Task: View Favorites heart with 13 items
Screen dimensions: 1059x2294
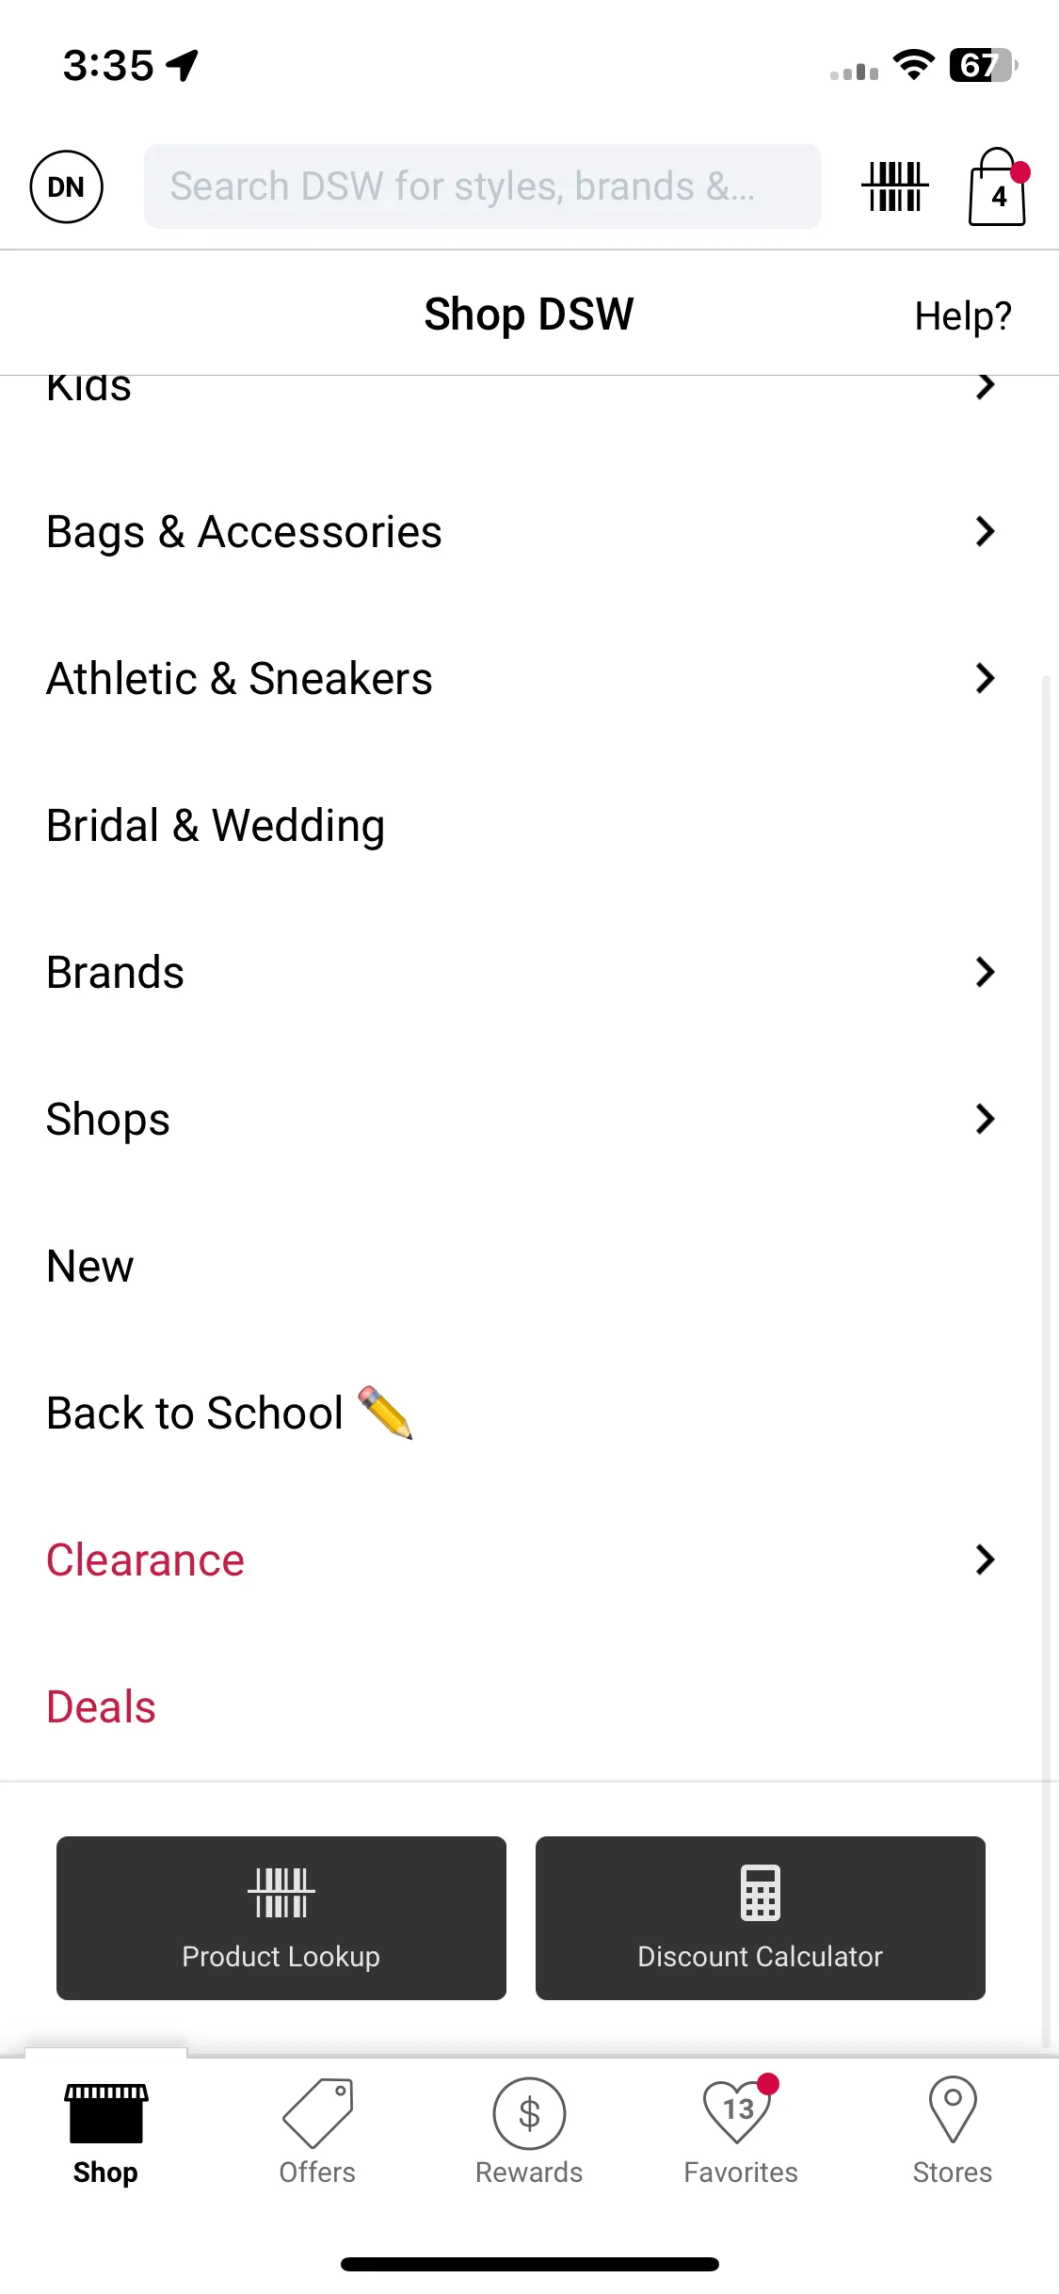Action: [x=741, y=2132]
